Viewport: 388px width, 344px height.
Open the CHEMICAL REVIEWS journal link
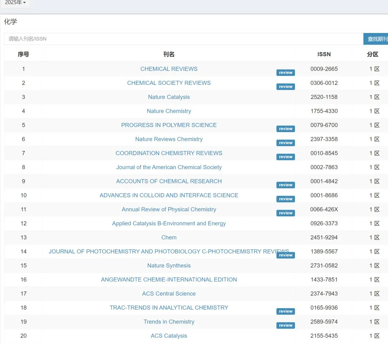pos(169,69)
